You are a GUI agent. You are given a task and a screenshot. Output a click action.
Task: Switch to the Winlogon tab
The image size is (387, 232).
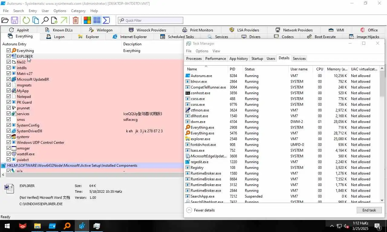[101, 30]
